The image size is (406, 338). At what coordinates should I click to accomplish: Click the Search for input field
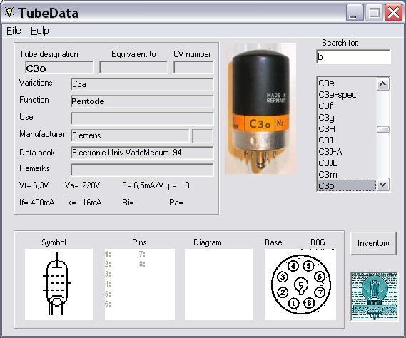(353, 56)
